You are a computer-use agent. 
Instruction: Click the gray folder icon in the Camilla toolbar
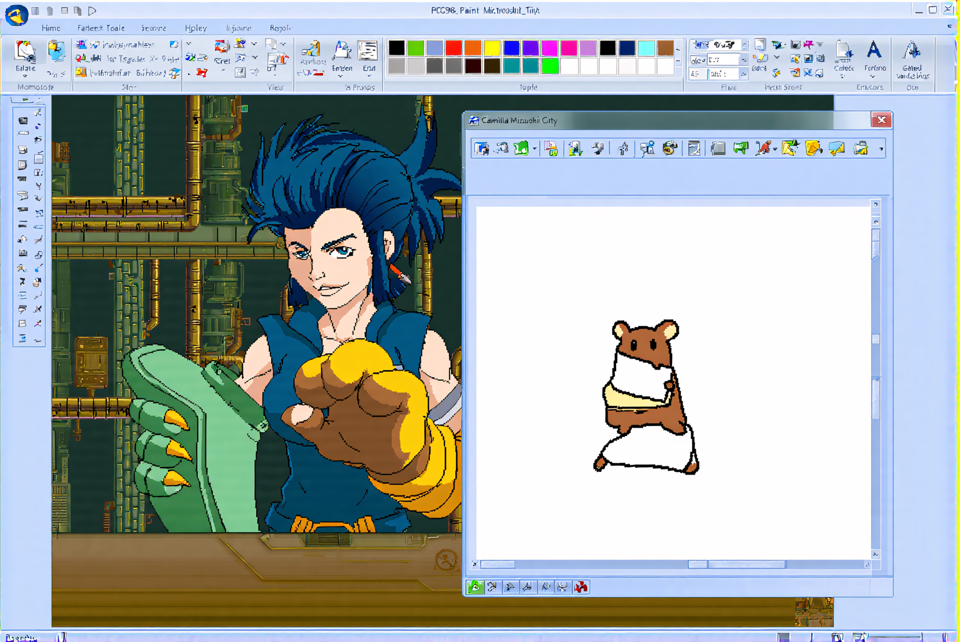(x=718, y=148)
